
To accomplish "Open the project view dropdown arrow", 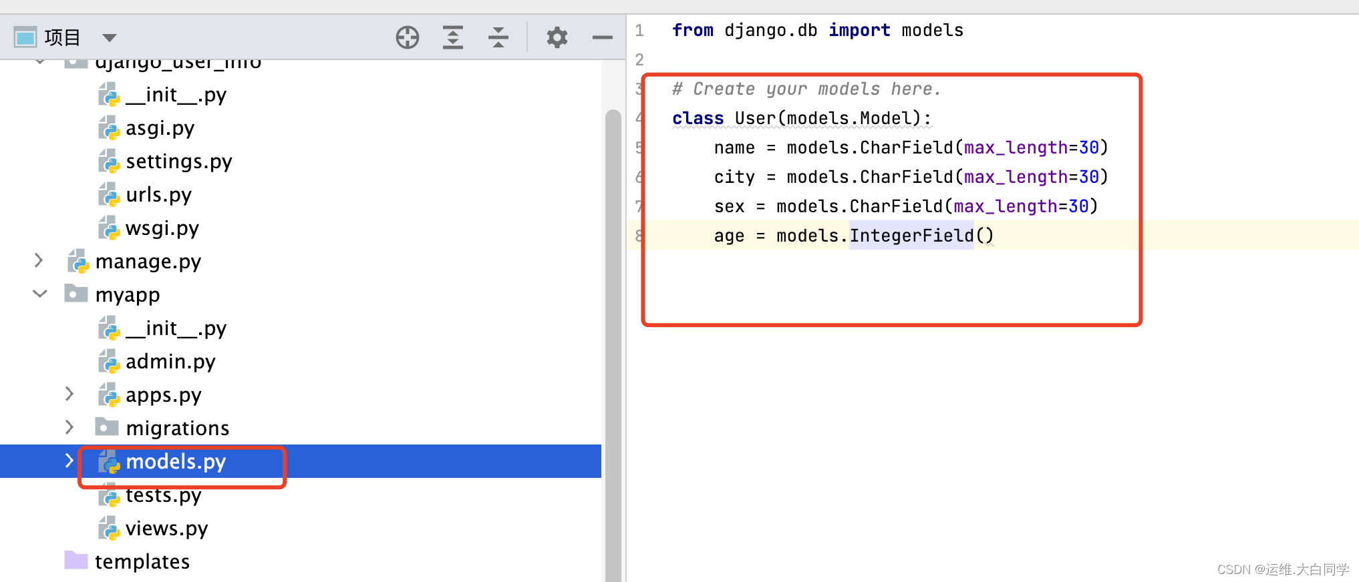I will click(x=110, y=38).
